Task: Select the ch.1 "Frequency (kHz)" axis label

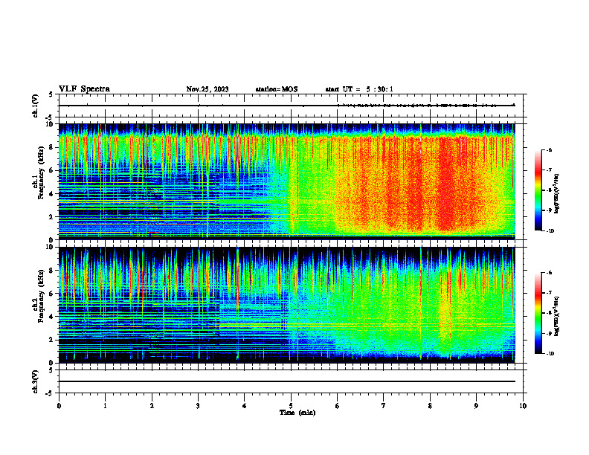Action: pos(41,171)
